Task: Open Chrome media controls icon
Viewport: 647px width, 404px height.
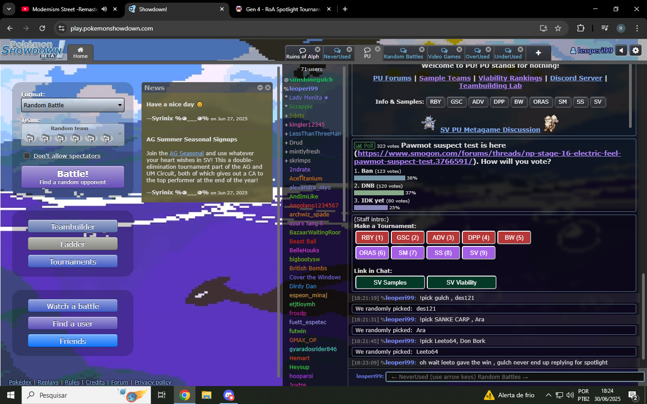Action: click(605, 28)
